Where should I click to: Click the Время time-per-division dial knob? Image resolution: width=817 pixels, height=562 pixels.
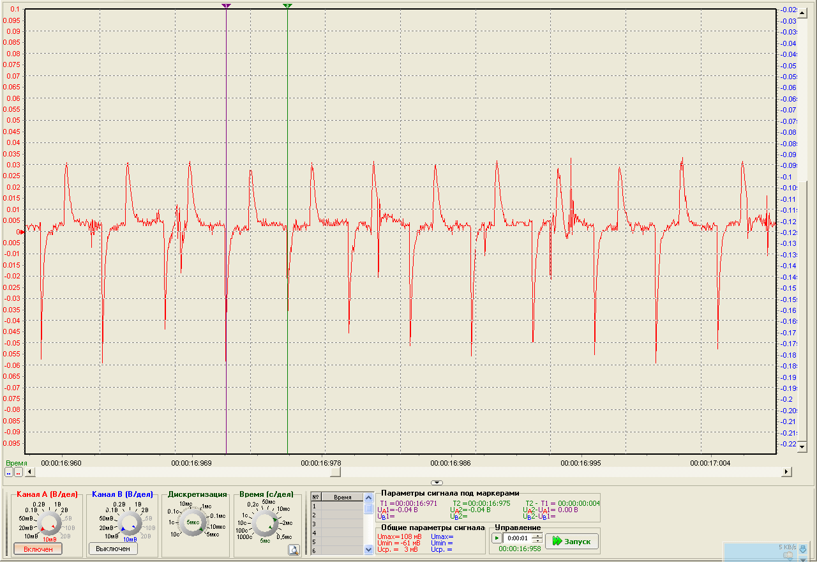[x=264, y=524]
